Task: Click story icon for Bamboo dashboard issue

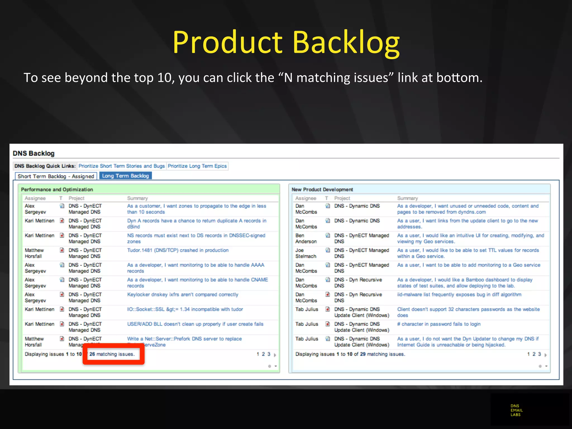Action: point(328,280)
